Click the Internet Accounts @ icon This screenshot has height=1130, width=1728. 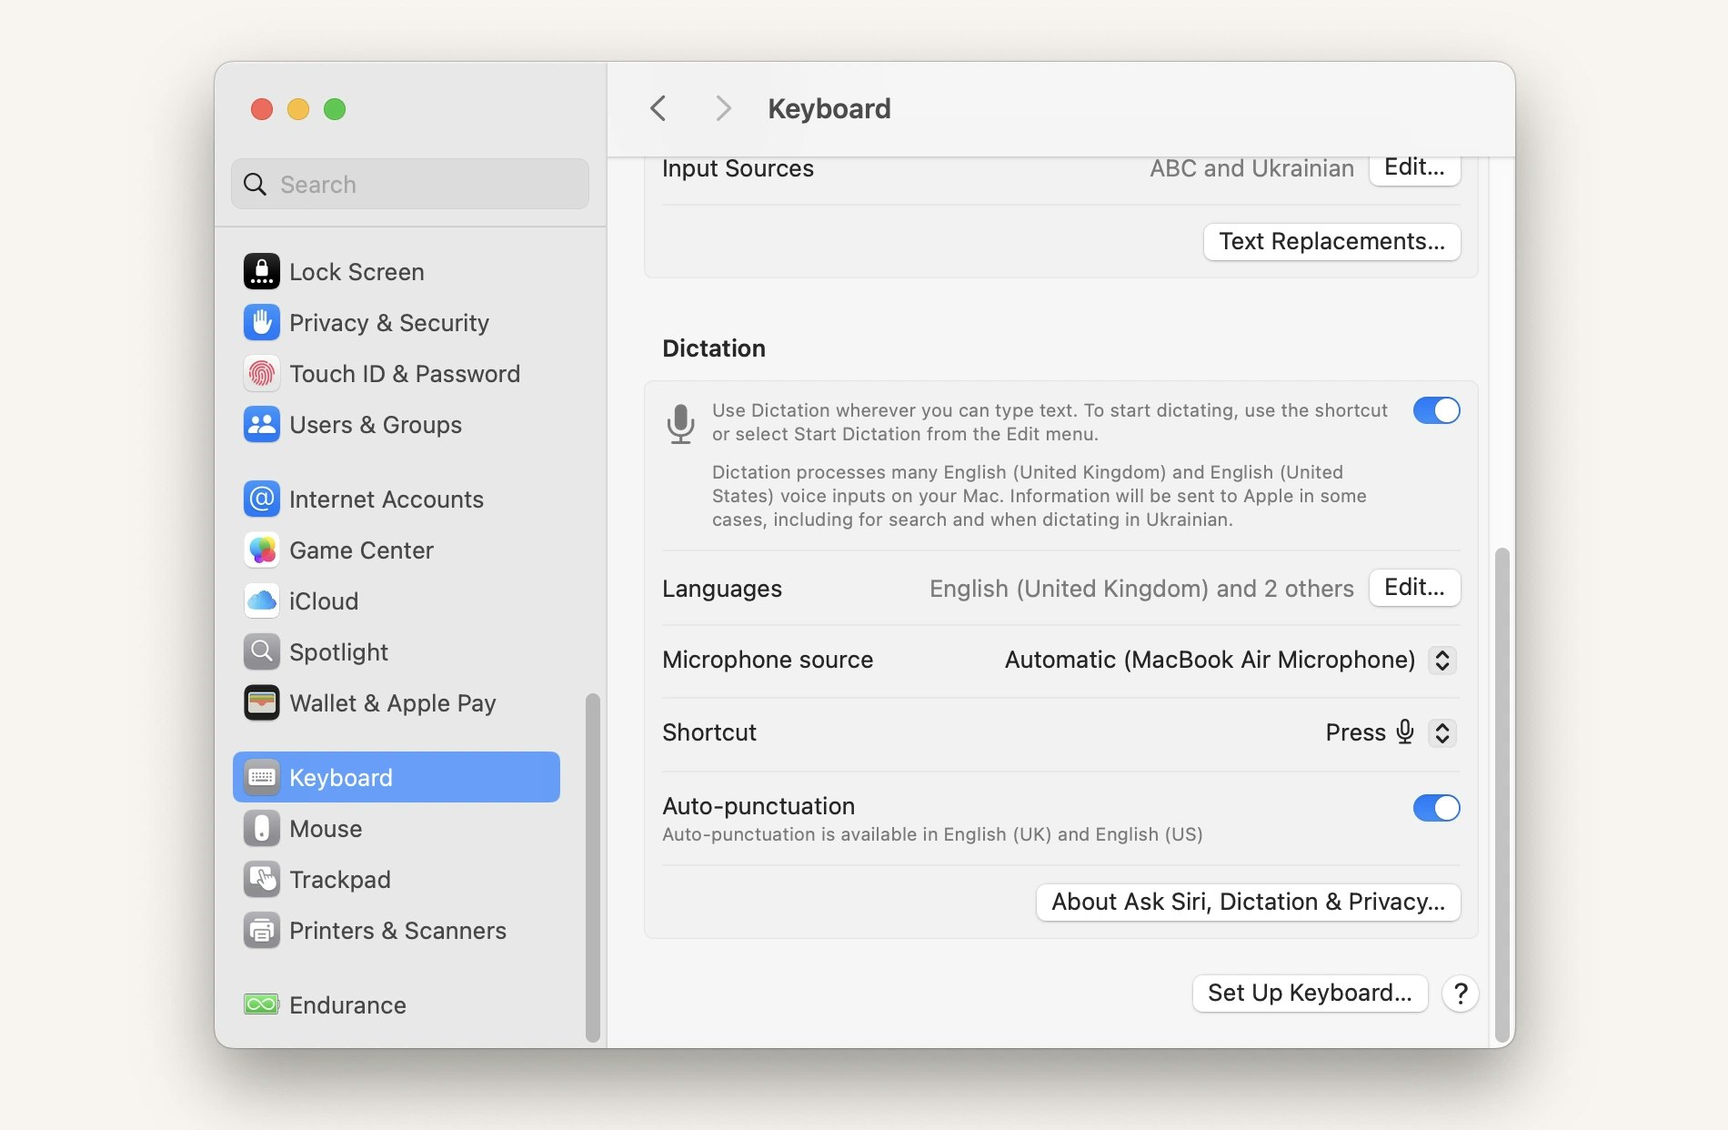point(261,499)
